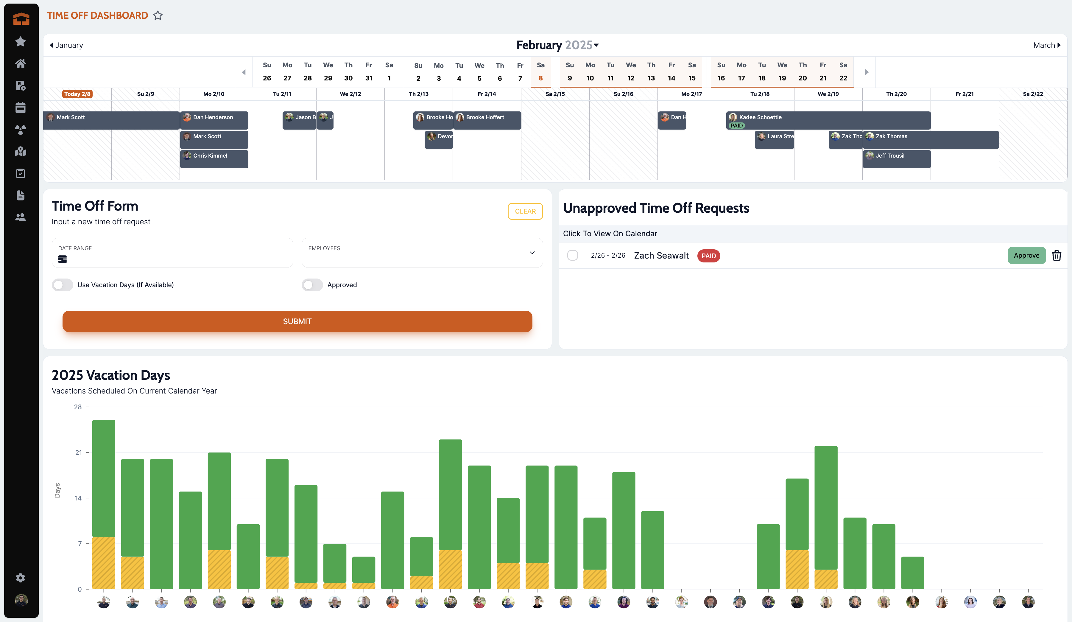Viewport: 1072px width, 622px height.
Task: Open the map pin sidebar icon
Action: click(21, 151)
